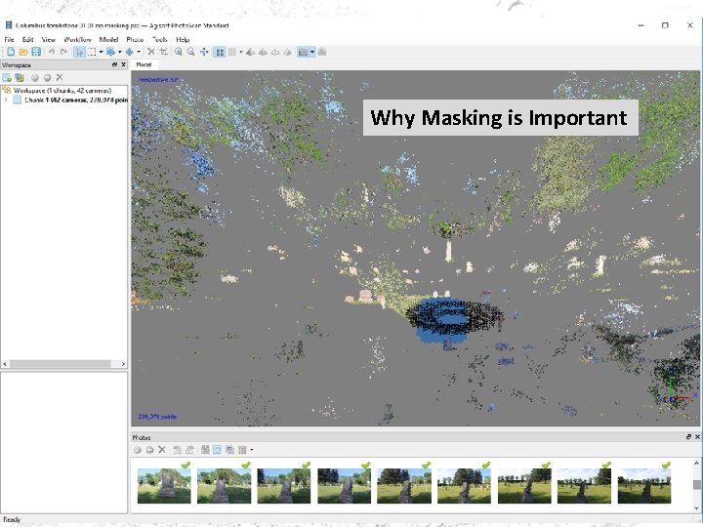Select Workspace (1 chunks, 42 cameras) row
Screen dimensions: 703x527
point(57,91)
